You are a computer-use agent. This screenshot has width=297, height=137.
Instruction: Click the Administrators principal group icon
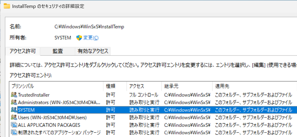(14, 102)
